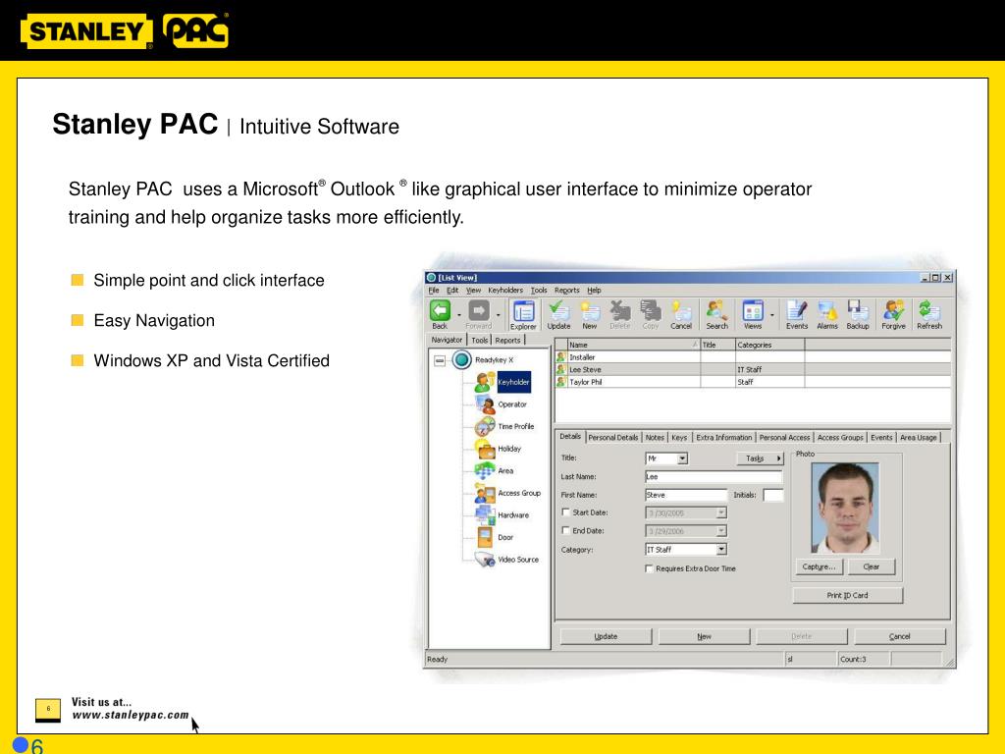Open the Category dropdown showing IT Staff
This screenshot has width=1005, height=754.
pyautogui.click(x=721, y=550)
